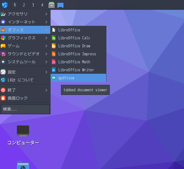Launch LibreOffice Impress
Screen dimensions: 184x169
79,54
